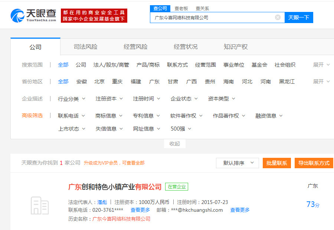
Task: Switch to the 查老板 search tab
Action: click(x=181, y=8)
